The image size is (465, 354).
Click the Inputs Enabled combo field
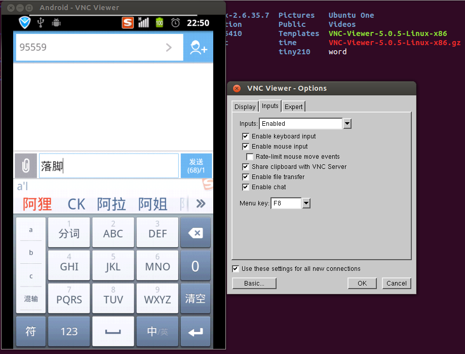(301, 124)
